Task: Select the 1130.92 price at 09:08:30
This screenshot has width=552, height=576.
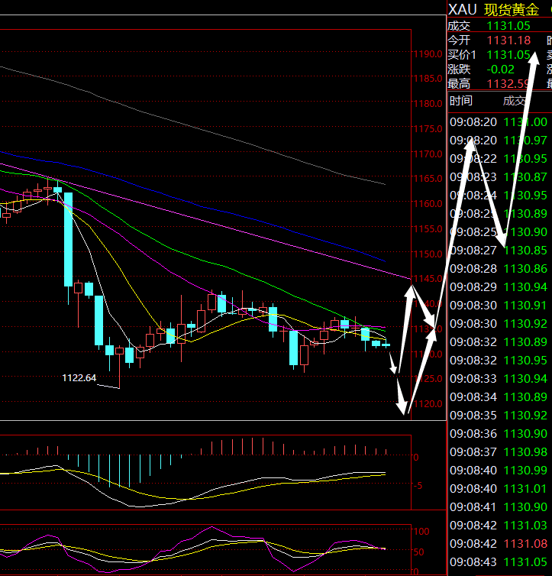Action: click(x=525, y=324)
